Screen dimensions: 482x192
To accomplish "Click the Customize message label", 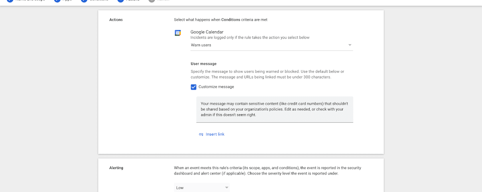I will pyautogui.click(x=216, y=87).
